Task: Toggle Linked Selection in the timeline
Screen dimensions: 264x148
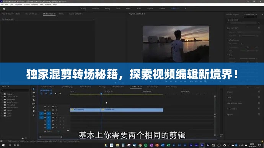Action: (51, 93)
